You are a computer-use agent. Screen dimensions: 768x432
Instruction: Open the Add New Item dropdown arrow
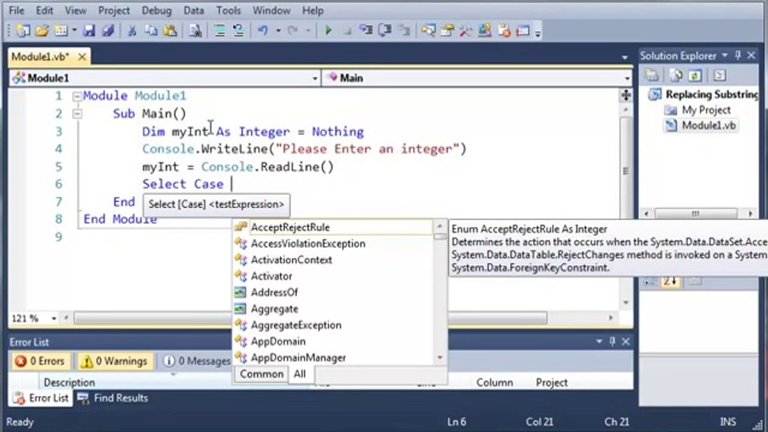point(74,31)
